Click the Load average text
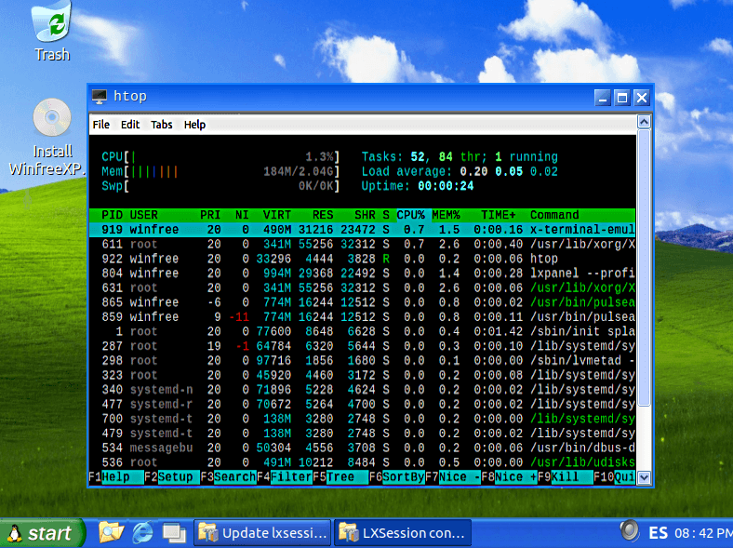733x548 pixels. click(460, 171)
